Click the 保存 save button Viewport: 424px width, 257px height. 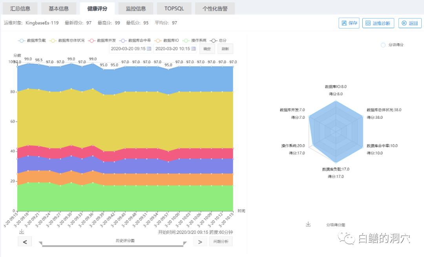click(349, 23)
